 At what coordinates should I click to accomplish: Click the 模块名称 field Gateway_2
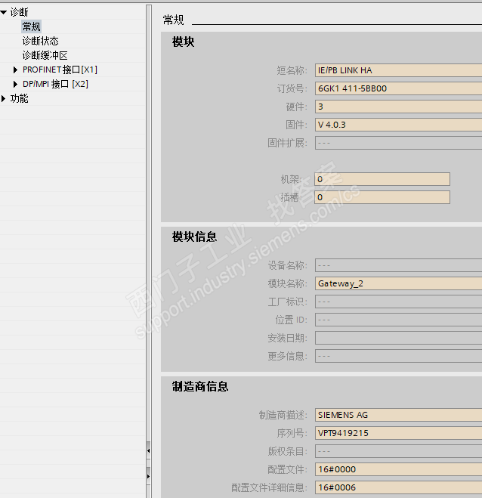[398, 283]
